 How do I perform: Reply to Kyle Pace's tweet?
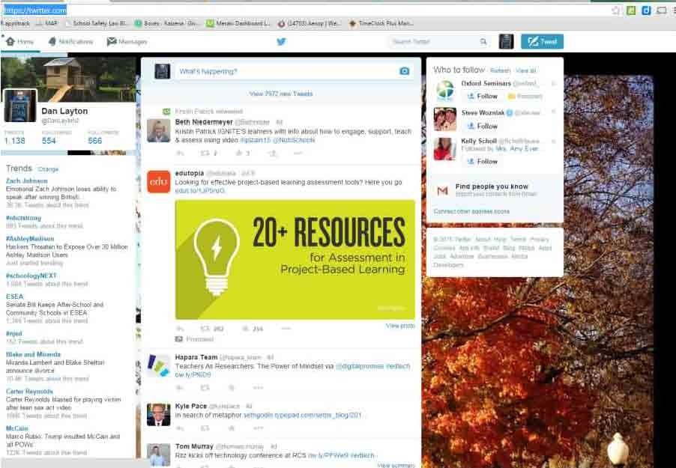coord(180,428)
